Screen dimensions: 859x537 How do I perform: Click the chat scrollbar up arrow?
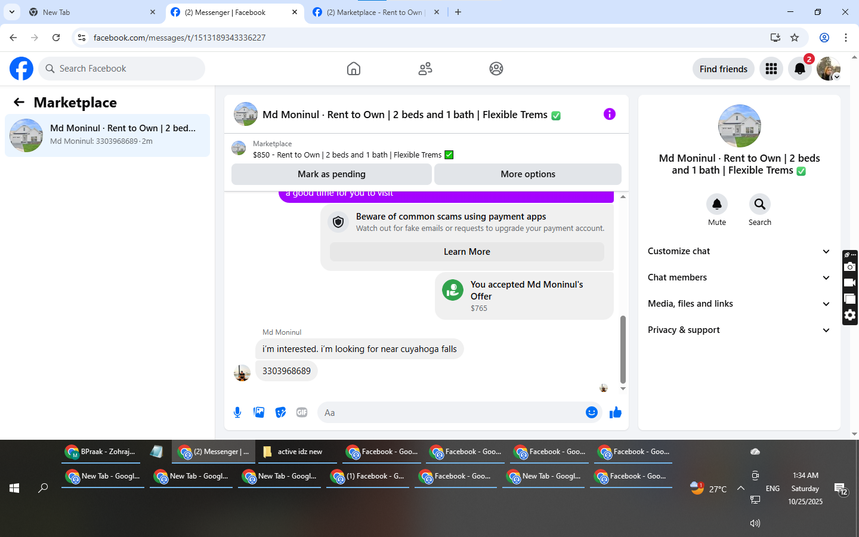pyautogui.click(x=623, y=197)
